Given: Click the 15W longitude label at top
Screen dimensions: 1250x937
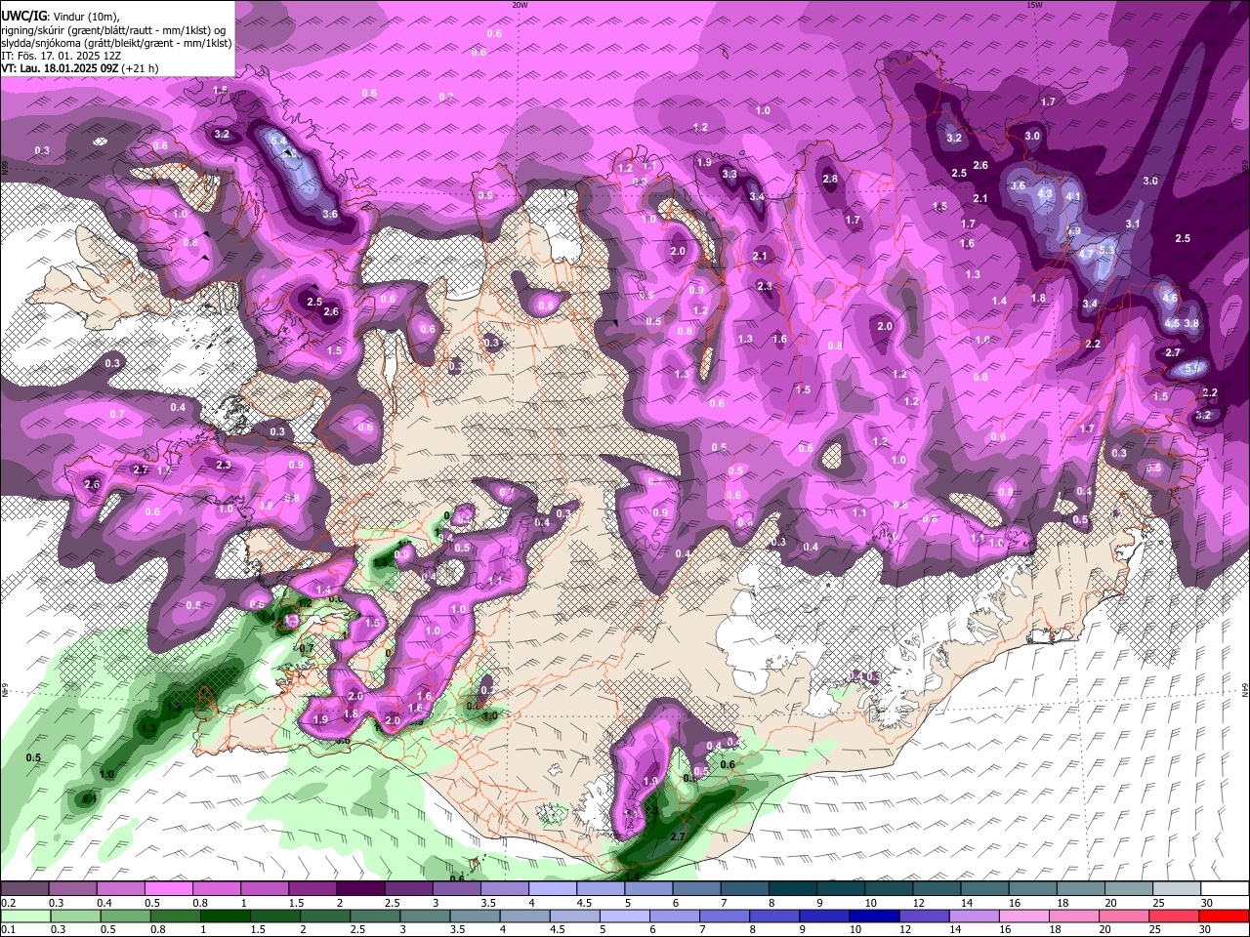Looking at the screenshot, I should [1033, 5].
